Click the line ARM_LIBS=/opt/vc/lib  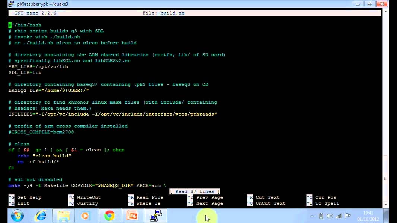[x=38, y=67]
